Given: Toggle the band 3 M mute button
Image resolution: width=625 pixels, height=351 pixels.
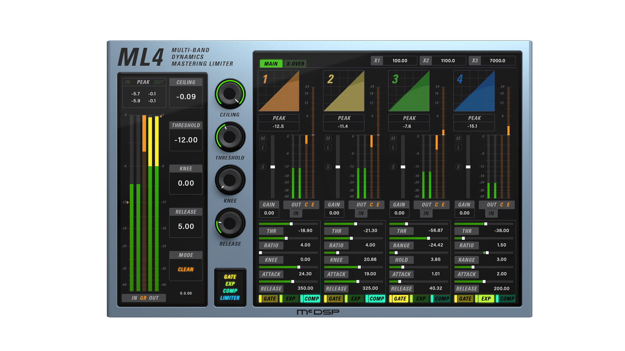Looking at the screenshot, I should (393, 138).
